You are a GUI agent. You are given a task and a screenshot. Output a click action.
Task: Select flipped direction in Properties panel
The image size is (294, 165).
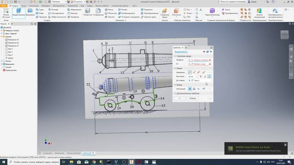click(x=194, y=72)
